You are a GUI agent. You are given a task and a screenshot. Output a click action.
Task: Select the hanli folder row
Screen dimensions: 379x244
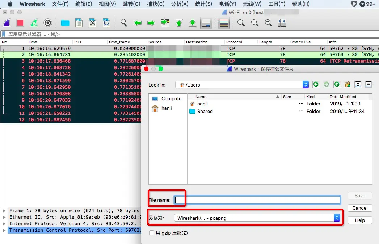click(x=280, y=104)
